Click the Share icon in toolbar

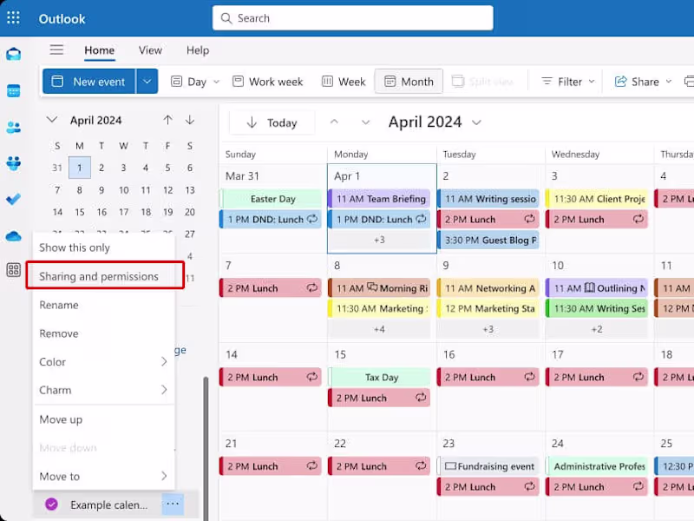pyautogui.click(x=620, y=82)
